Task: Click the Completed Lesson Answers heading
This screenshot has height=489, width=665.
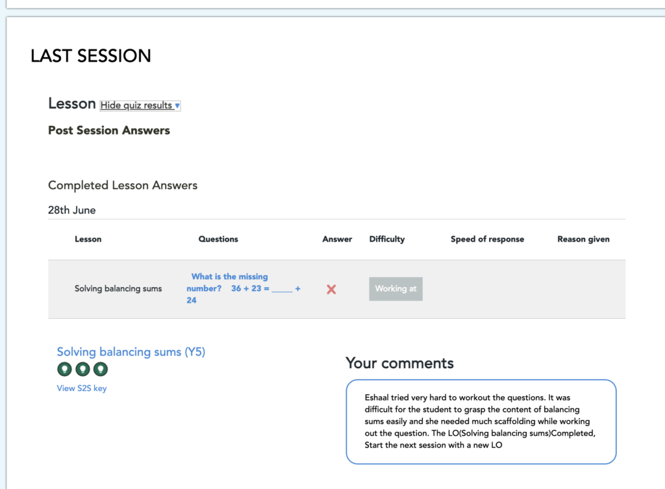Action: 123,185
